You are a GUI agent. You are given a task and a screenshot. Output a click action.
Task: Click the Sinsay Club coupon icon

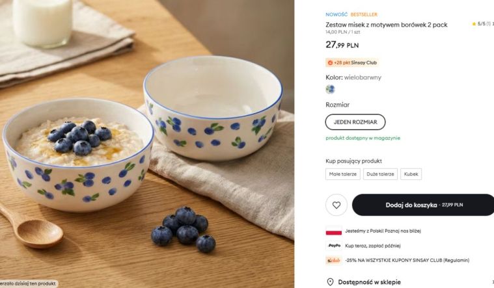334,261
